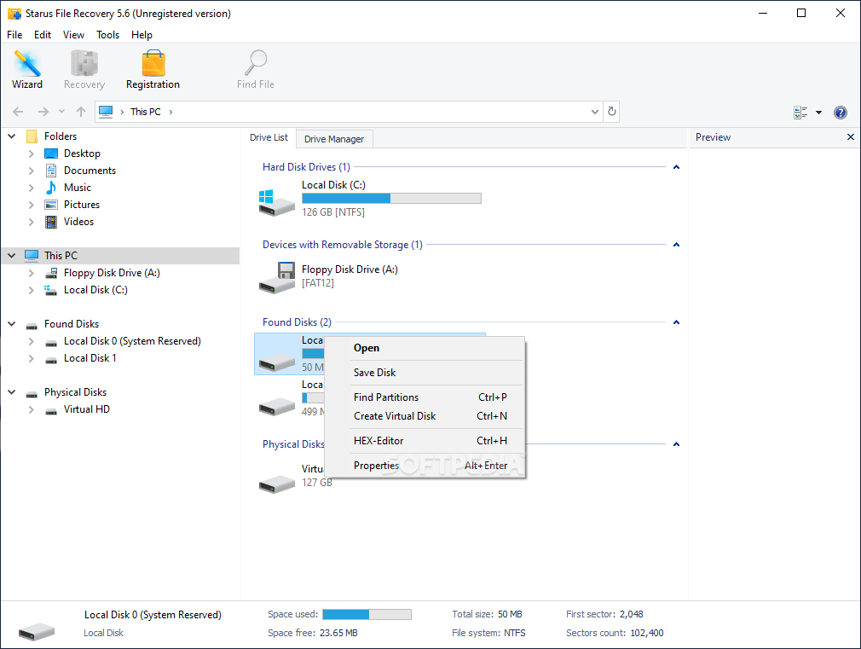Switch to the Drive Manager tab
This screenshot has height=649, width=861.
pos(334,138)
